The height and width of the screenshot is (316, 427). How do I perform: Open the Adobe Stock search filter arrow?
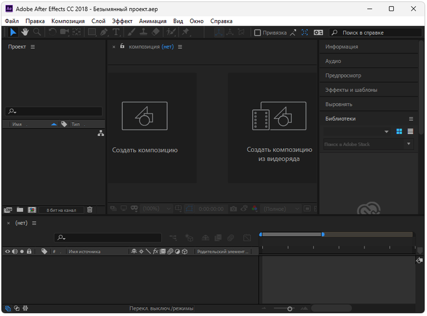pyautogui.click(x=409, y=144)
